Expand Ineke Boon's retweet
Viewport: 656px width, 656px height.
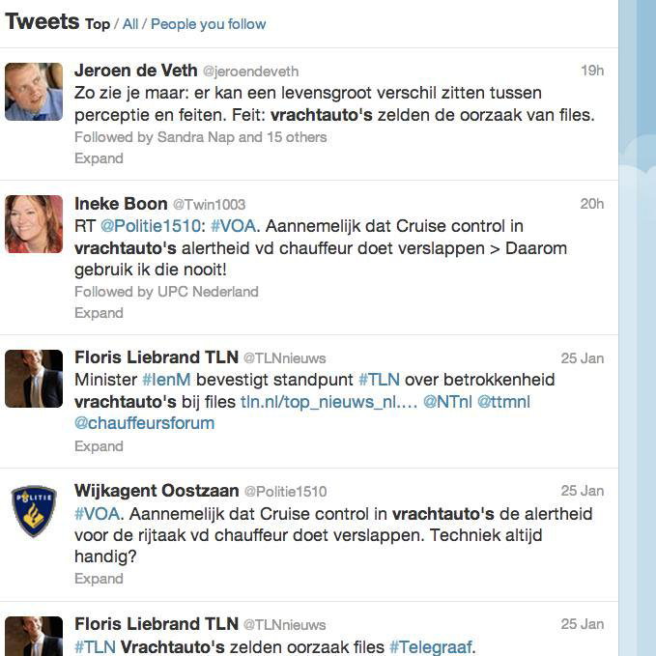pyautogui.click(x=99, y=312)
